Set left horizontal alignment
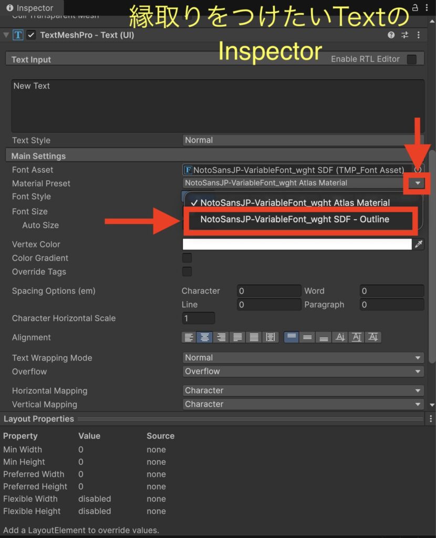The height and width of the screenshot is (538, 436). pos(189,337)
